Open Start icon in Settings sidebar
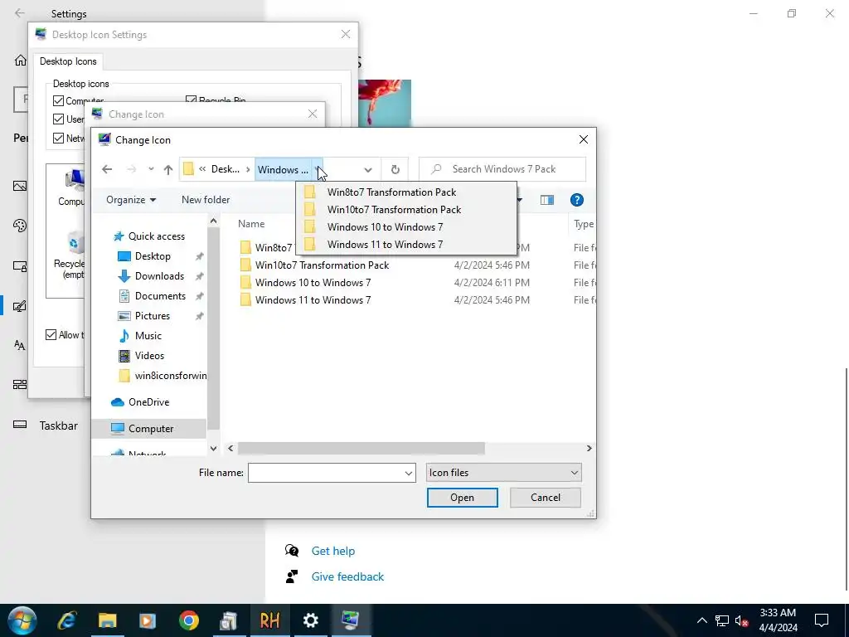 20,385
